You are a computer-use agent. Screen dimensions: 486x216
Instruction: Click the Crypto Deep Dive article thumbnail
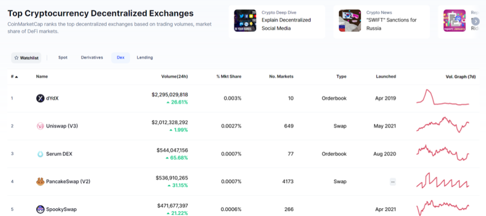tap(245, 20)
